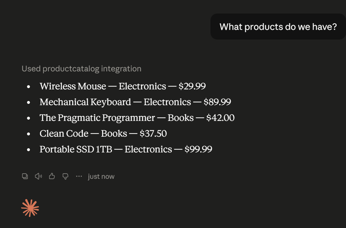Click the $89.99 price text
This screenshot has width=346, height=228.
pos(217,102)
